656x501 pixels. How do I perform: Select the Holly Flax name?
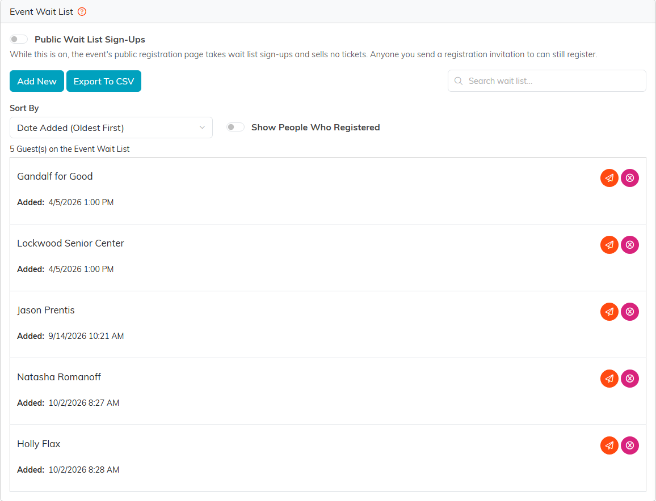coord(39,444)
